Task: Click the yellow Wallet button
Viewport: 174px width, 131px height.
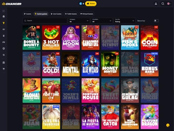Action: point(91,4)
